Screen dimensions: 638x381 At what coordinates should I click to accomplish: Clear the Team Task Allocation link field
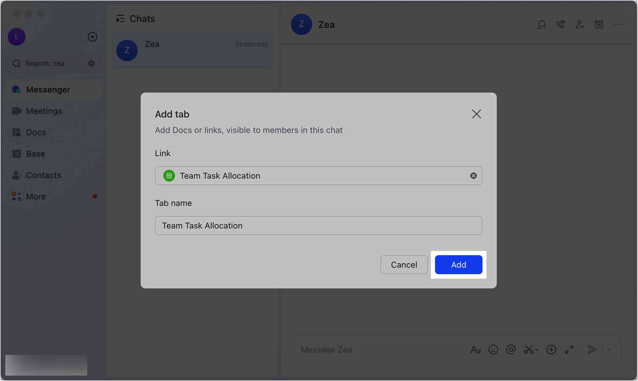click(473, 176)
